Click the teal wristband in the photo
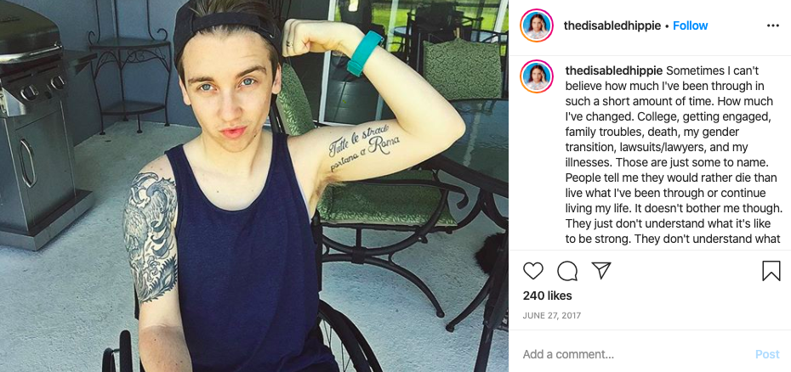791x372 pixels. pyautogui.click(x=364, y=53)
